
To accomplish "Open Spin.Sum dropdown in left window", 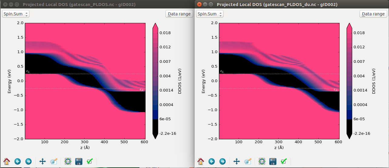I will 16,14.
